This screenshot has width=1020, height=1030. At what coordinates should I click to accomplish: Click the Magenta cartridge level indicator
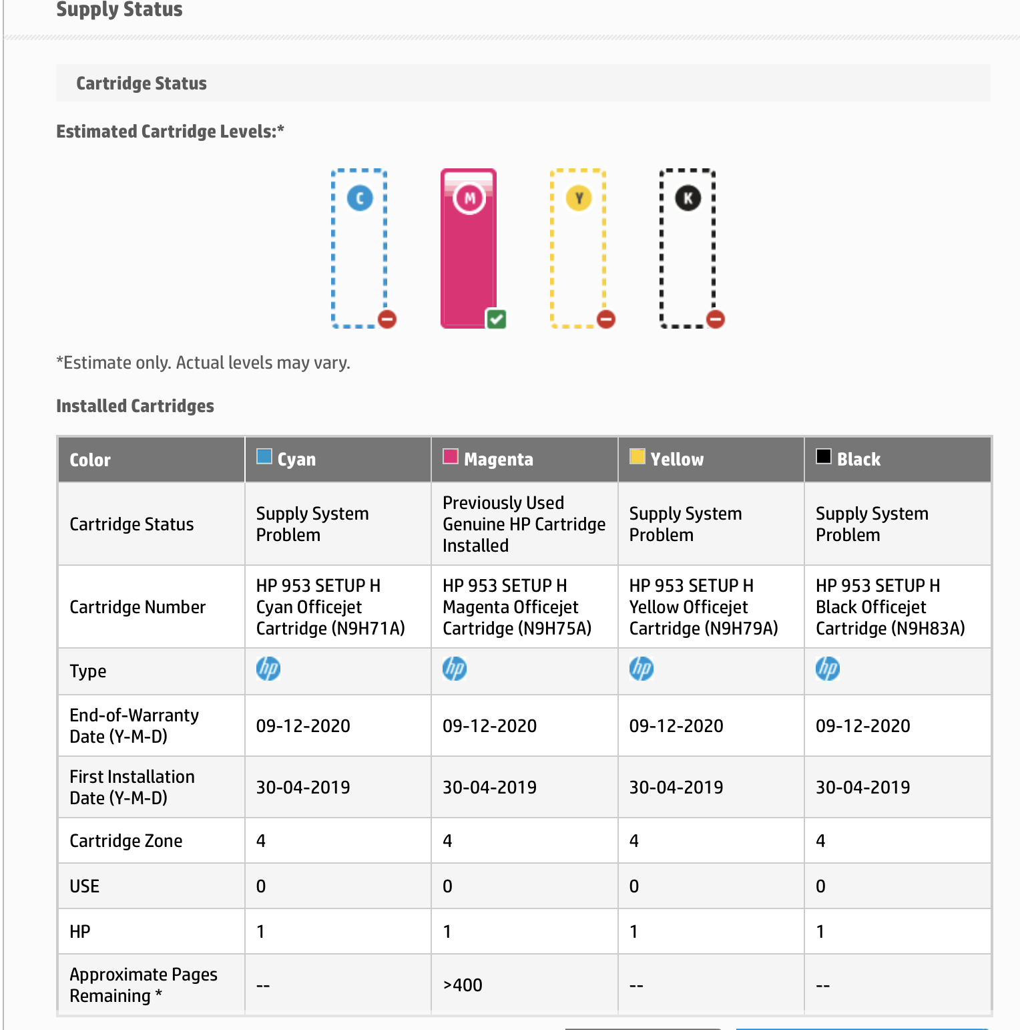[469, 248]
